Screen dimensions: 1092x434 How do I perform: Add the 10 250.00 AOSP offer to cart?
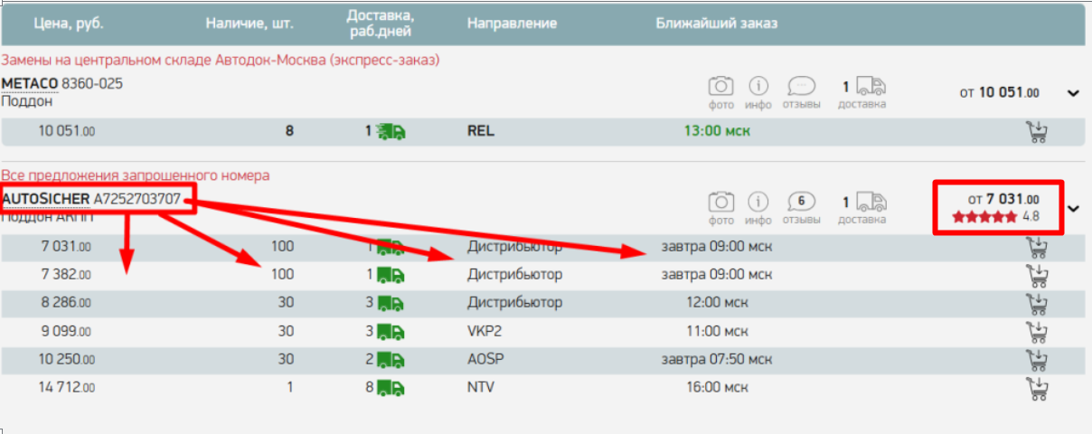[x=1038, y=360]
